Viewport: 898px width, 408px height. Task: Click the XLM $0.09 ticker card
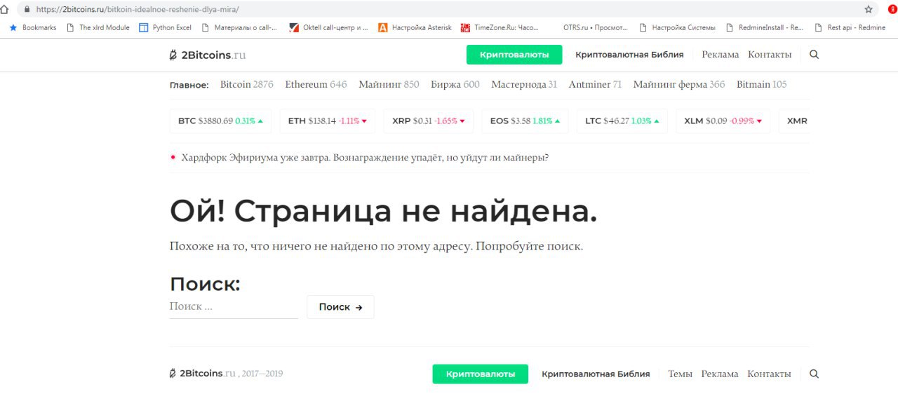click(723, 121)
